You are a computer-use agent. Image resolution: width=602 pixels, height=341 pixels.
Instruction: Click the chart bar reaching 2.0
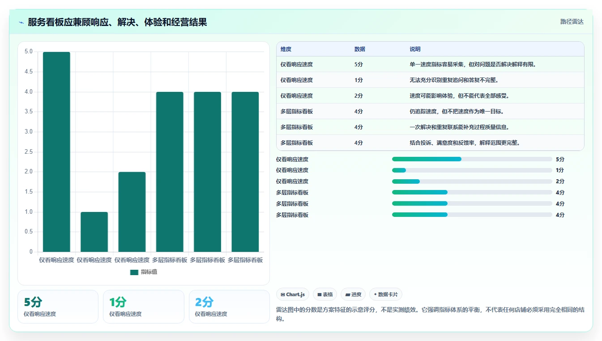[132, 212]
